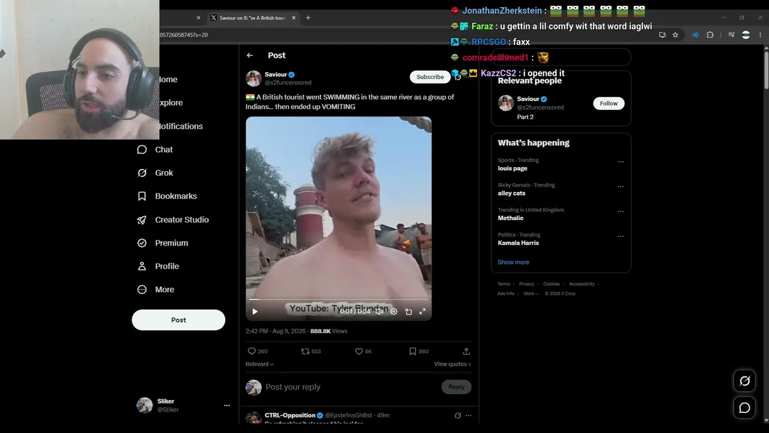This screenshot has height=433, width=769.
Task: Open Methalie trending topic
Action: (x=511, y=218)
